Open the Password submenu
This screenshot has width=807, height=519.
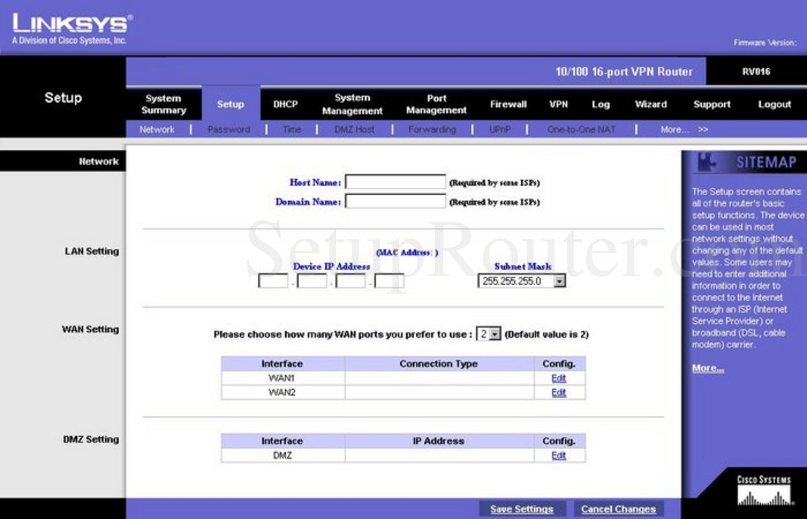point(228,130)
